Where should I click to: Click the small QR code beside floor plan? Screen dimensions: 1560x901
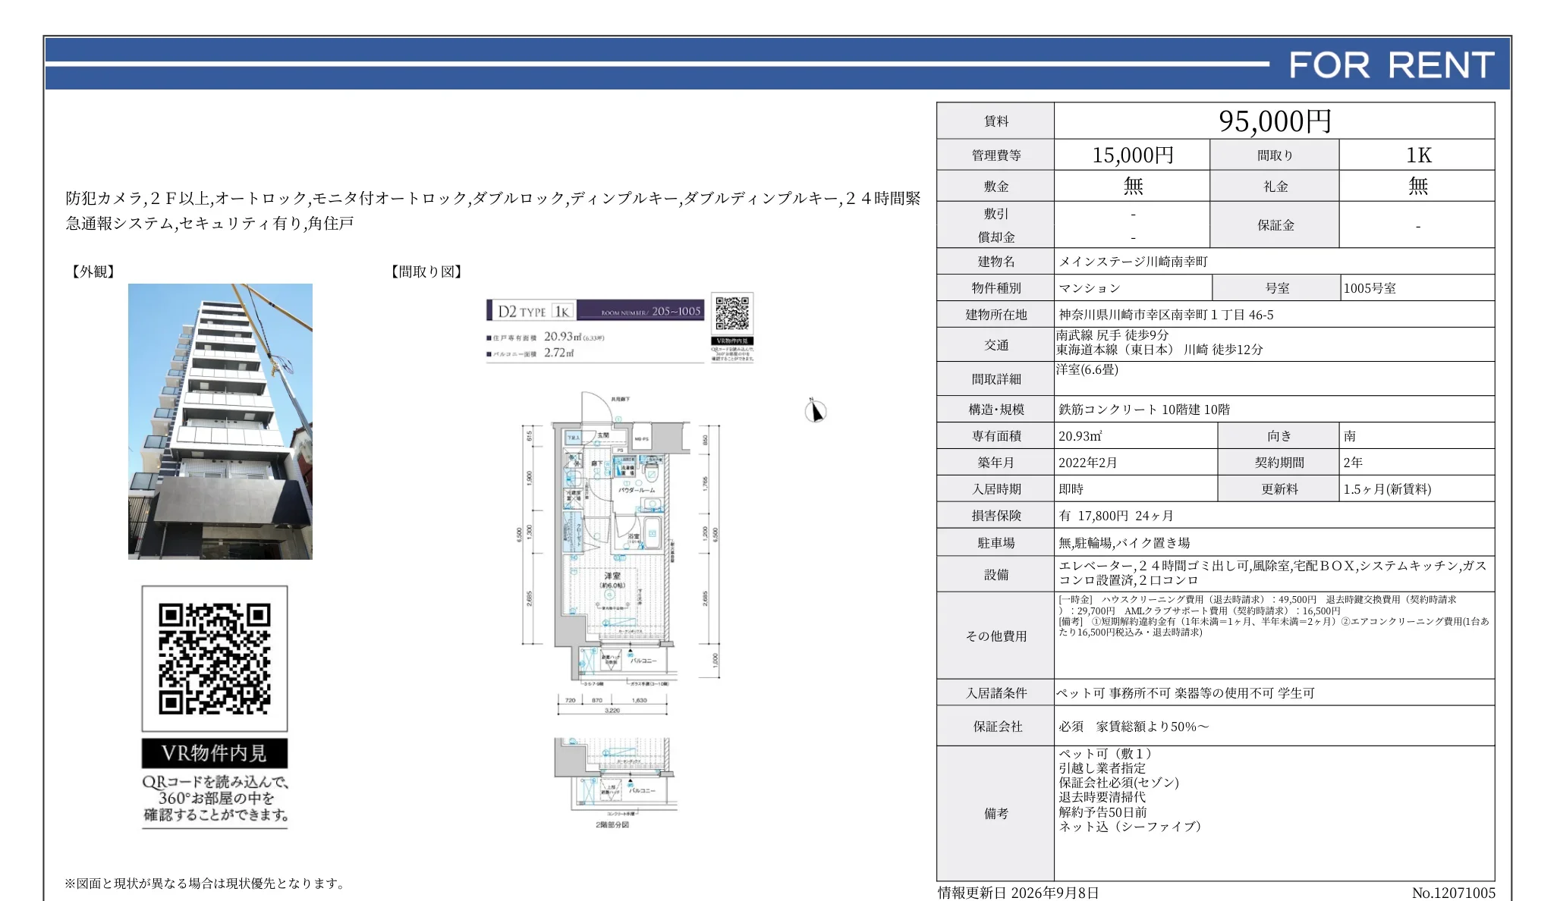[732, 314]
